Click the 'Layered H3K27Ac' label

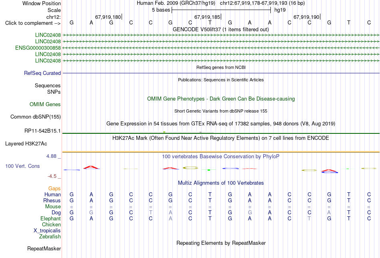26,144
